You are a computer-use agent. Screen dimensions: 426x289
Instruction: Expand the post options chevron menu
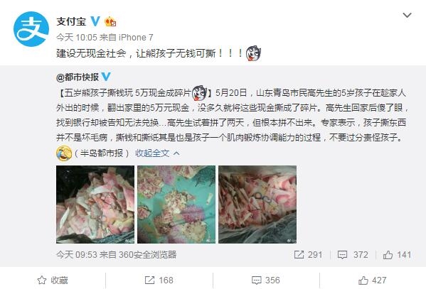coord(407,15)
